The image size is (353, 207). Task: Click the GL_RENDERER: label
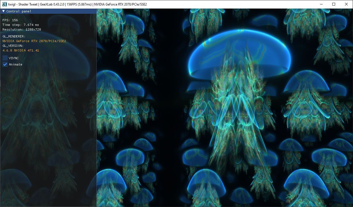click(14, 36)
